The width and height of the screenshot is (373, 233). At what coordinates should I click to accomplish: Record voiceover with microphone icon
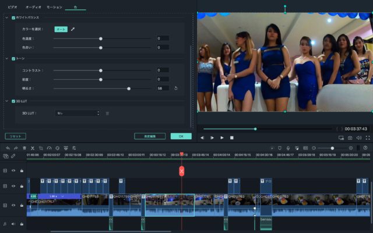pyautogui.click(x=287, y=148)
